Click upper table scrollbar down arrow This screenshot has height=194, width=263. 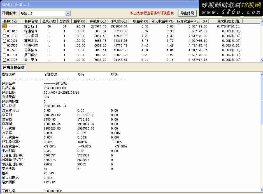click(262, 60)
